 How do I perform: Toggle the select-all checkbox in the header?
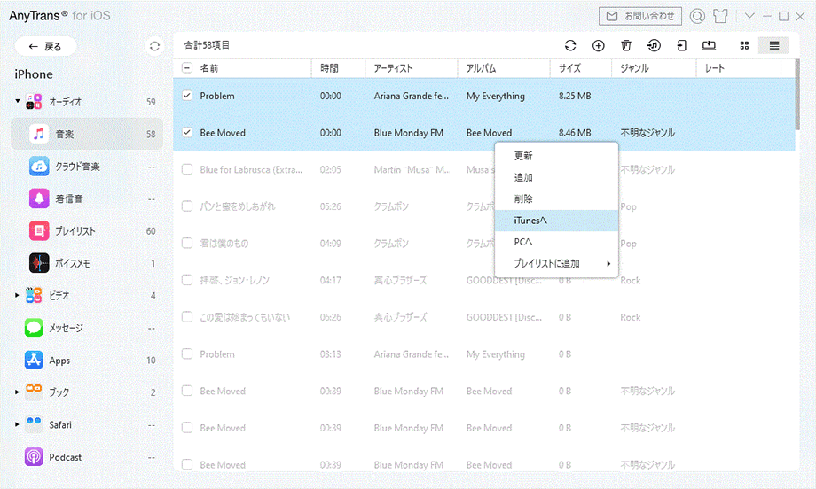(x=187, y=68)
